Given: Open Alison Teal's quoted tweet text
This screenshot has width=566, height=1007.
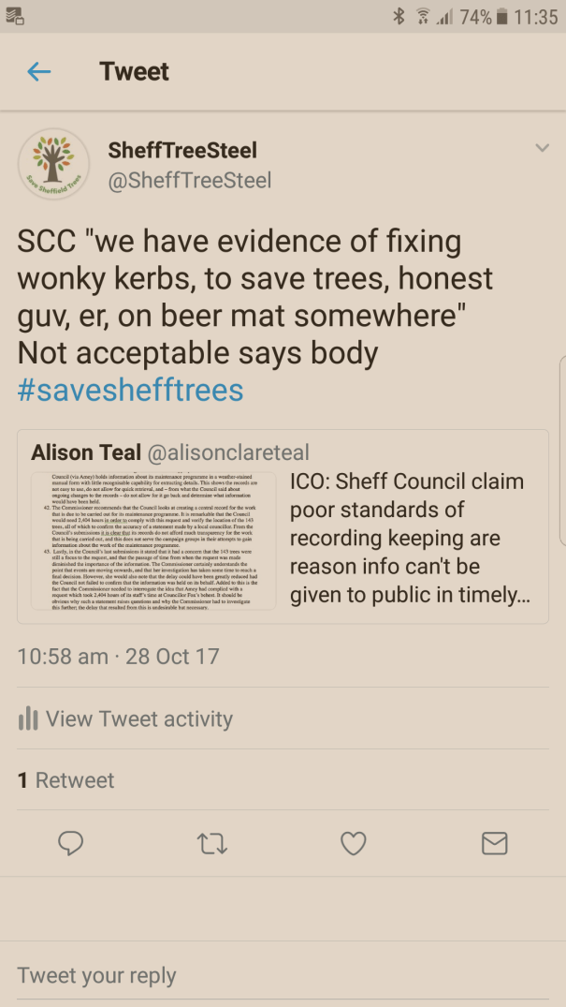Looking at the screenshot, I should click(x=408, y=538).
